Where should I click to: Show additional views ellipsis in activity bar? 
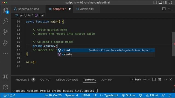pyautogui.click(x=5, y=54)
